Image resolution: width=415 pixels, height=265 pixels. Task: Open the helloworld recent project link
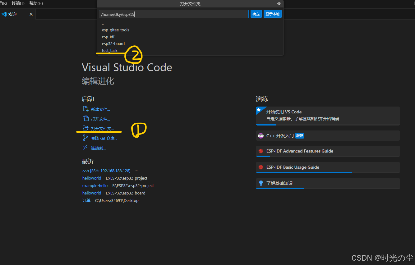[x=91, y=178]
